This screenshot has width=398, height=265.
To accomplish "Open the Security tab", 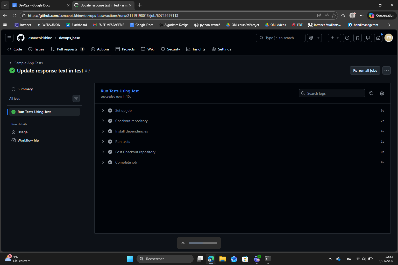I will pyautogui.click(x=170, y=49).
